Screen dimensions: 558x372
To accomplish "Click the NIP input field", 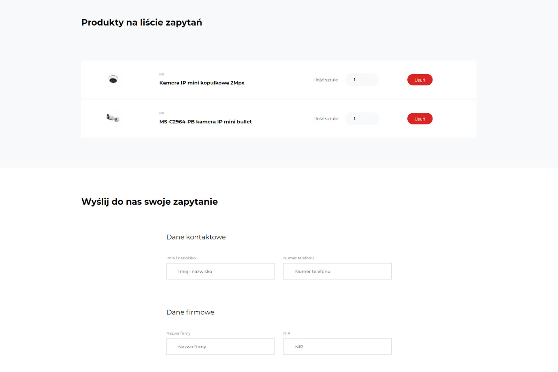I will point(337,347).
